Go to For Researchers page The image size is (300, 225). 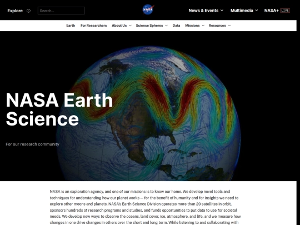coord(93,26)
